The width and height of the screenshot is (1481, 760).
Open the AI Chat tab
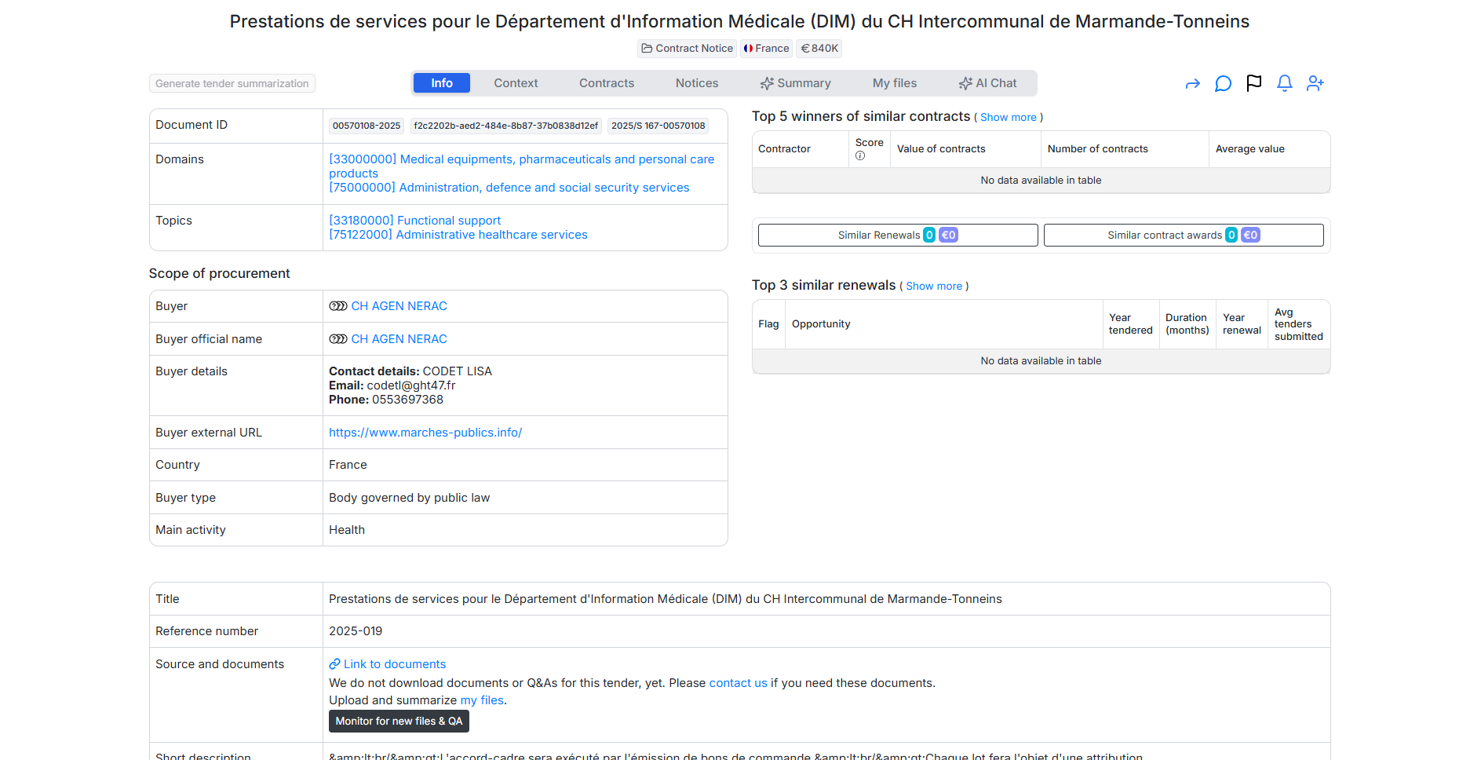pos(987,83)
